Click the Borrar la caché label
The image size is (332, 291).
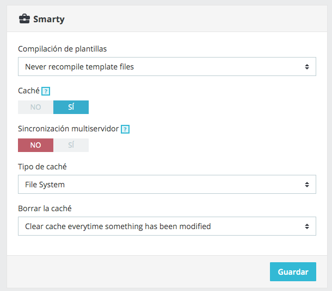pyautogui.click(x=45, y=208)
